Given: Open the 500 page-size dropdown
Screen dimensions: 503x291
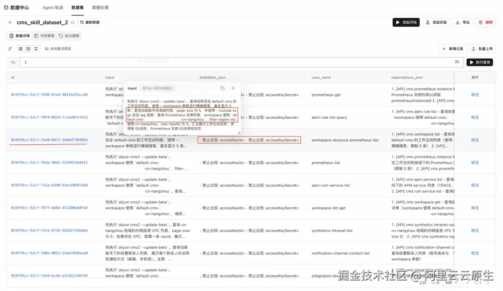Looking at the screenshot, I should 451,283.
